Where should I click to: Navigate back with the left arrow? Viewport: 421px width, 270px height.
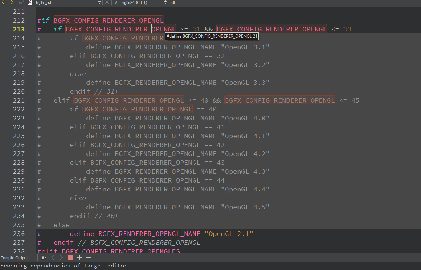[x=4, y=3]
